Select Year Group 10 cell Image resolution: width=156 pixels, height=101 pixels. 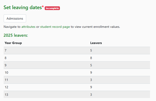click(46, 72)
